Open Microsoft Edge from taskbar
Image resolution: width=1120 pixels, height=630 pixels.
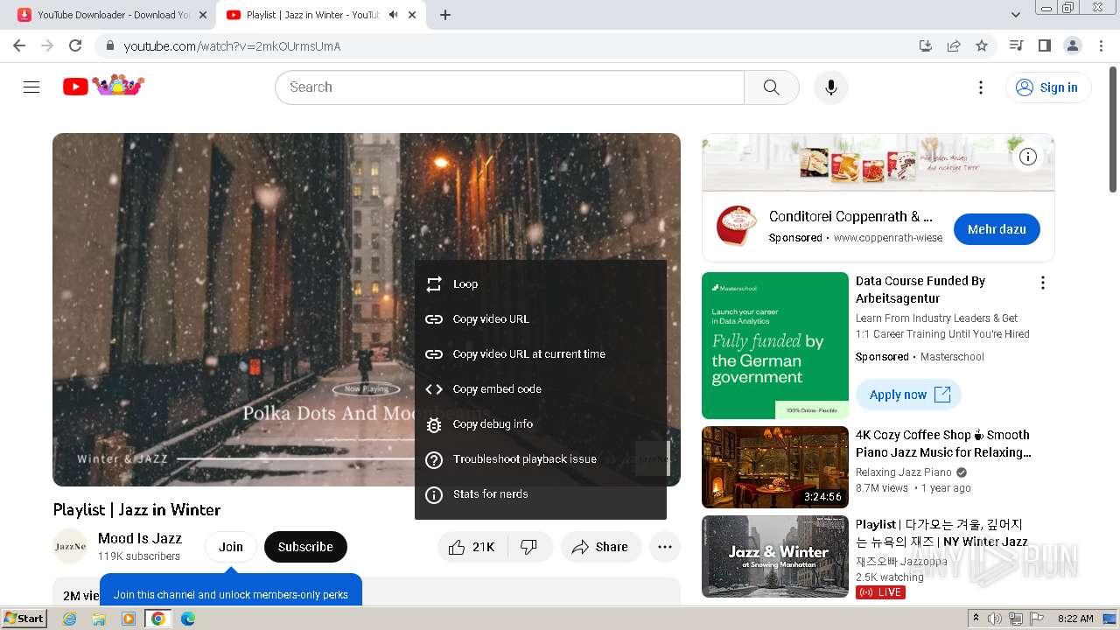coord(187,619)
